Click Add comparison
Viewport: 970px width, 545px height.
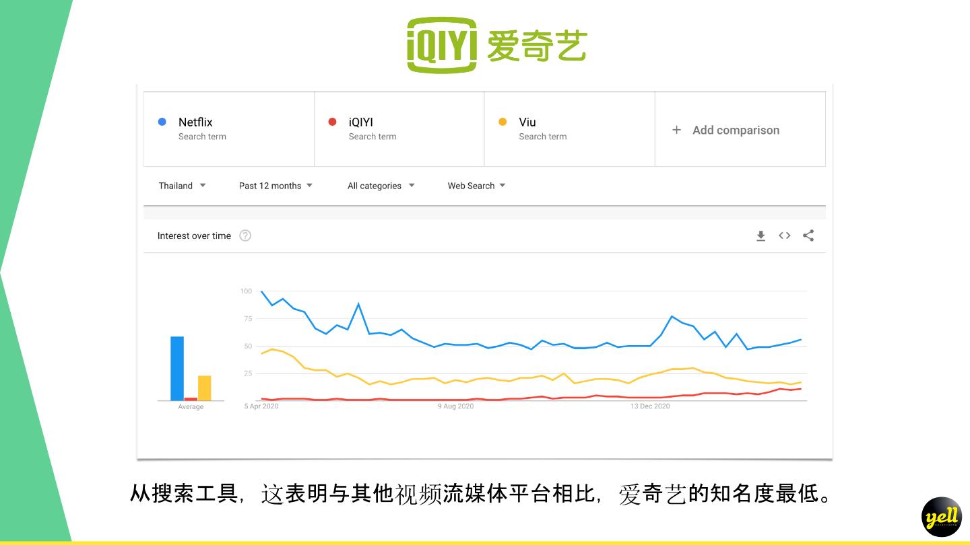click(x=736, y=130)
